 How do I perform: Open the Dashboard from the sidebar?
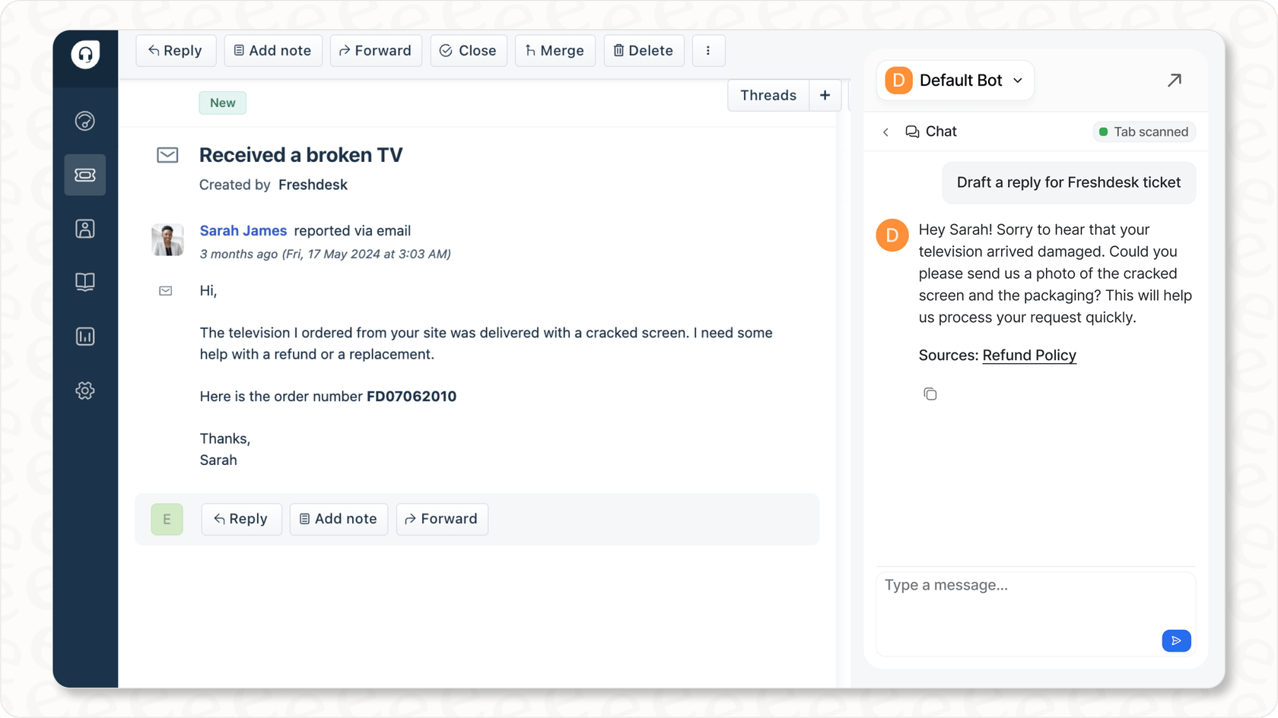[x=84, y=120]
